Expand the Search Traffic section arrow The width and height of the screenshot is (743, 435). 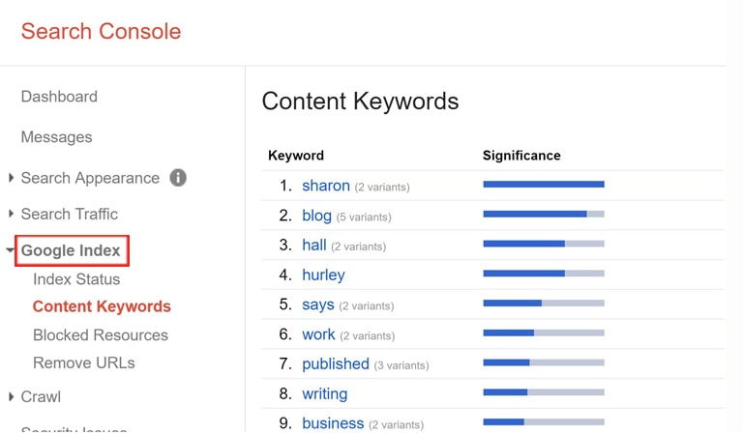11,214
